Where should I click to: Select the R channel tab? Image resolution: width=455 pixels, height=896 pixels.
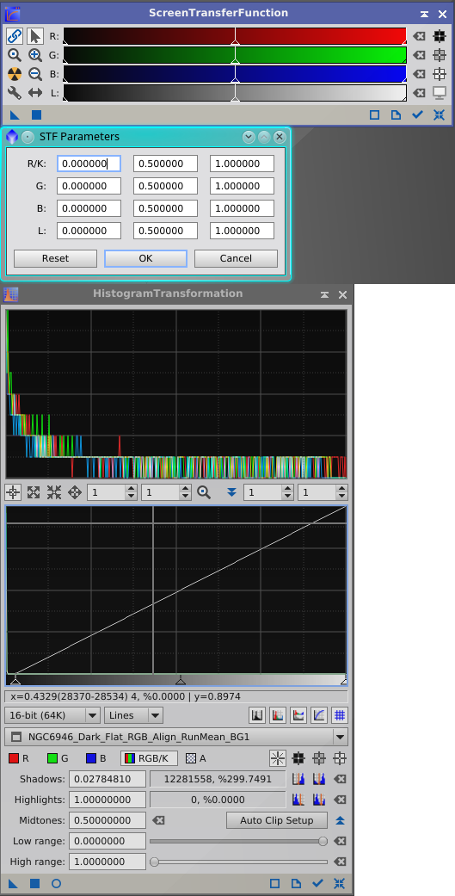pos(18,758)
